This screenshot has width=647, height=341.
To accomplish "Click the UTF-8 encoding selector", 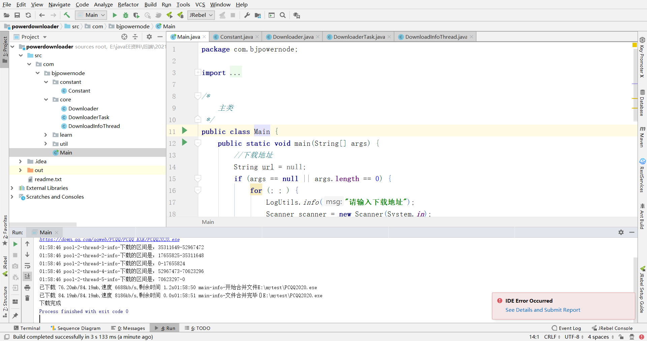I will click(x=574, y=337).
